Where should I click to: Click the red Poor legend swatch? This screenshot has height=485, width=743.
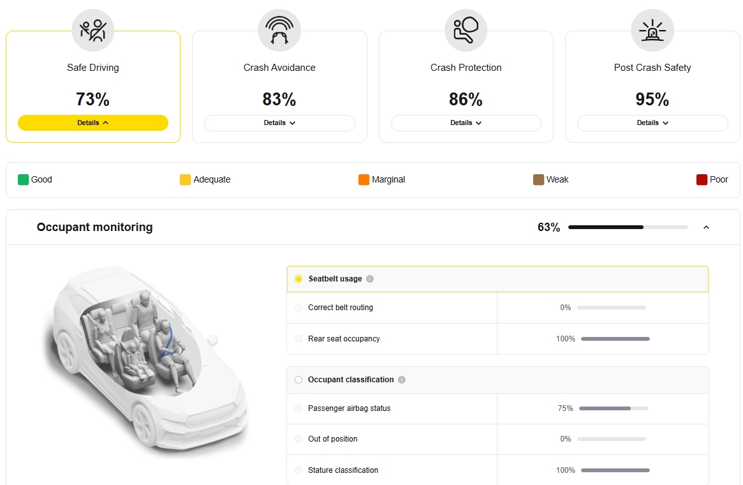702,180
